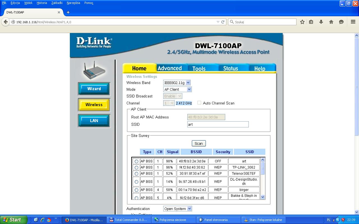Open the Plik menu

(4, 3)
